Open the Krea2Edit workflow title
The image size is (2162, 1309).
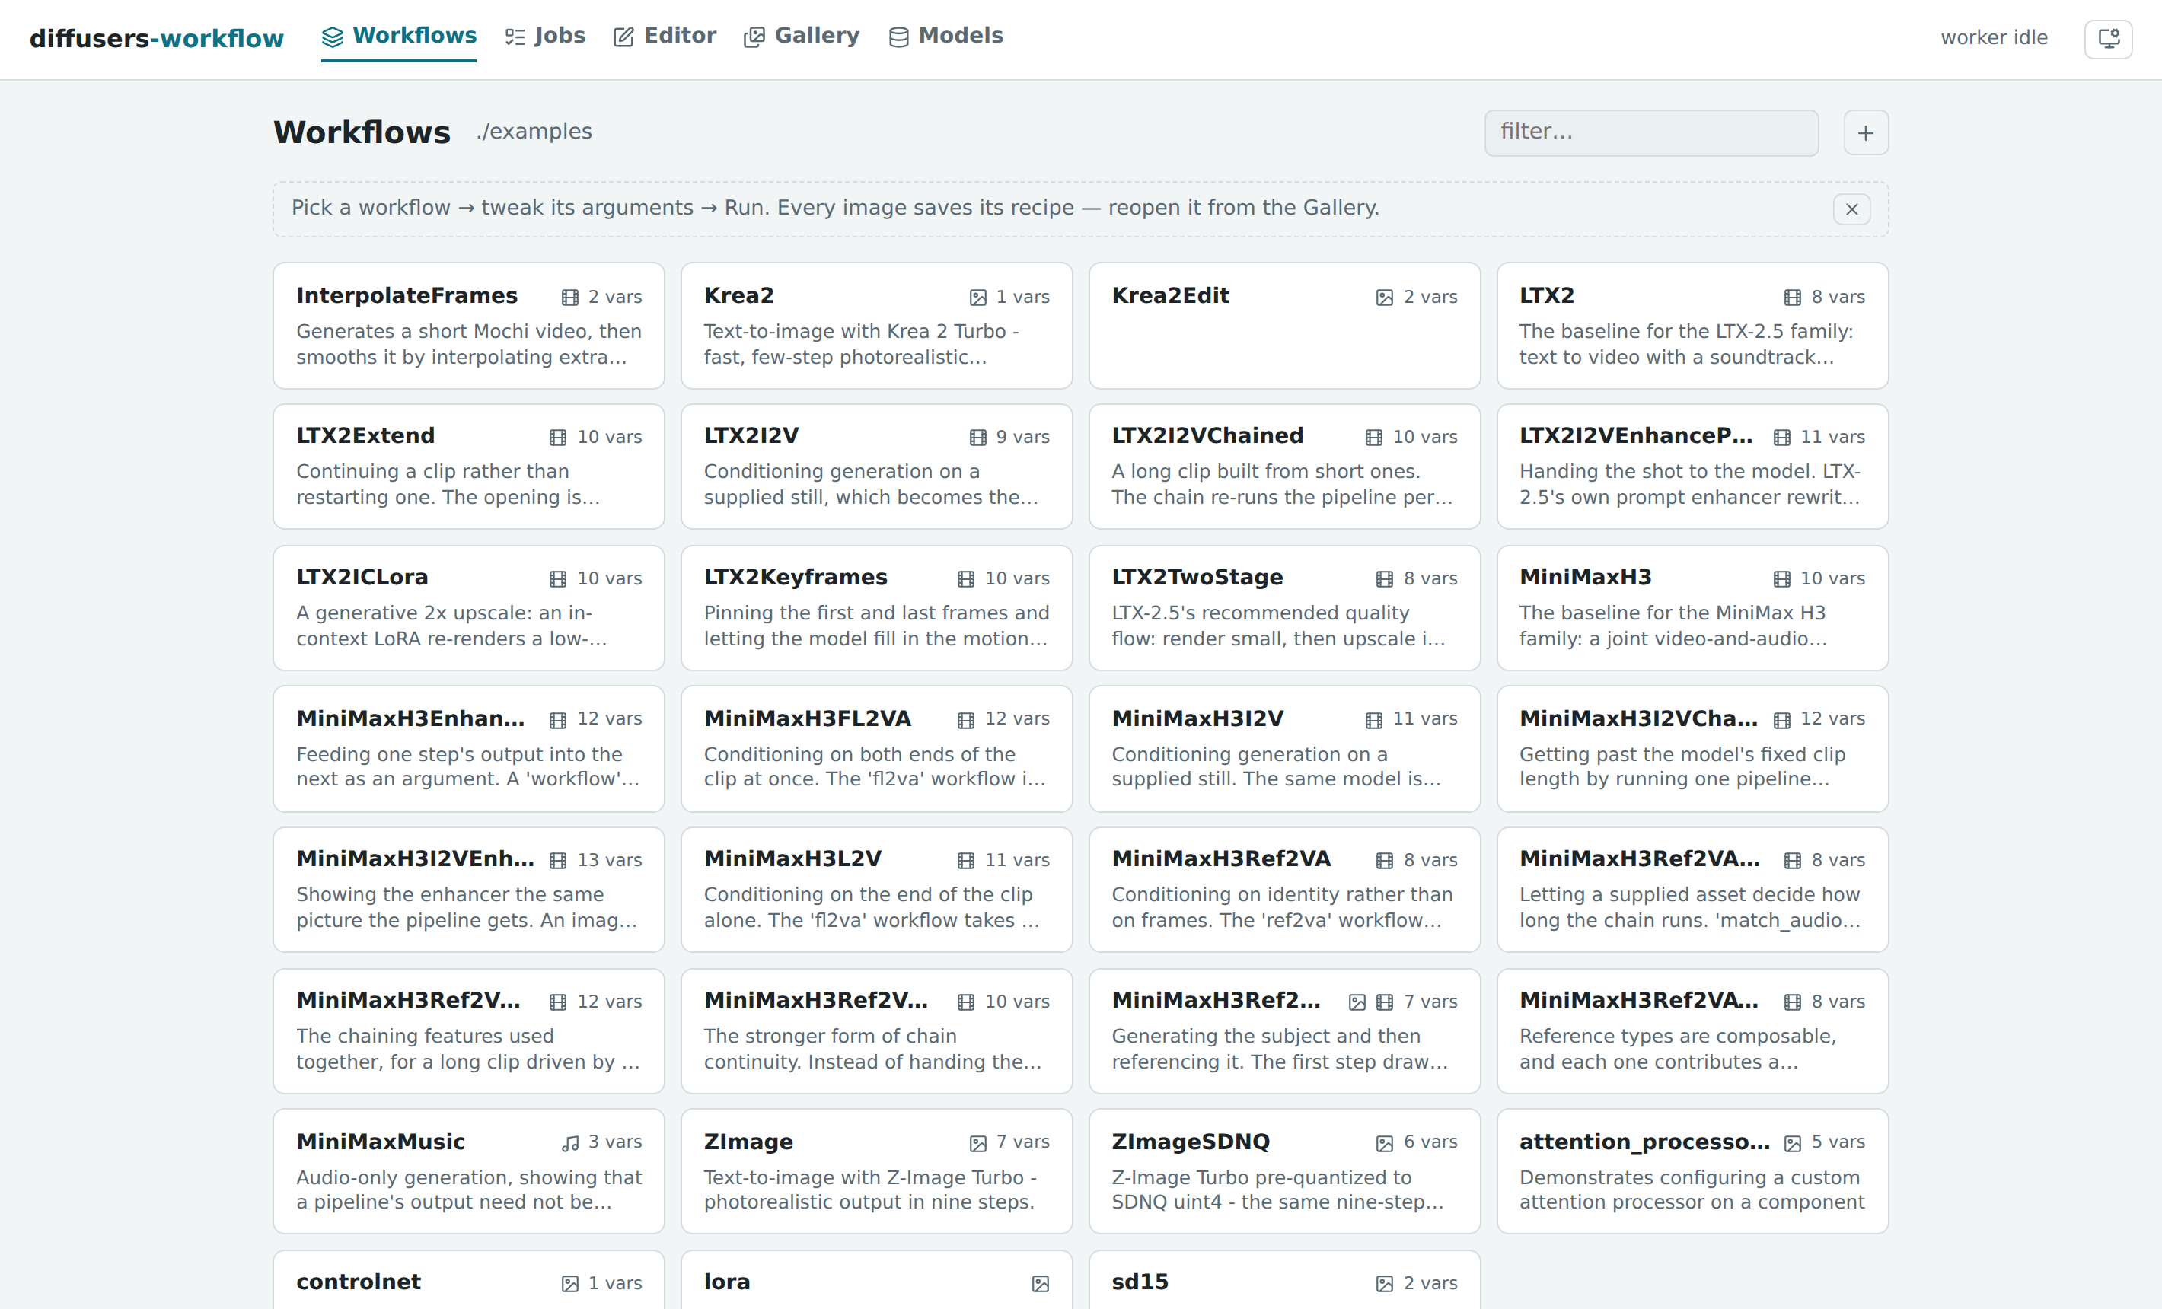[x=1171, y=295]
